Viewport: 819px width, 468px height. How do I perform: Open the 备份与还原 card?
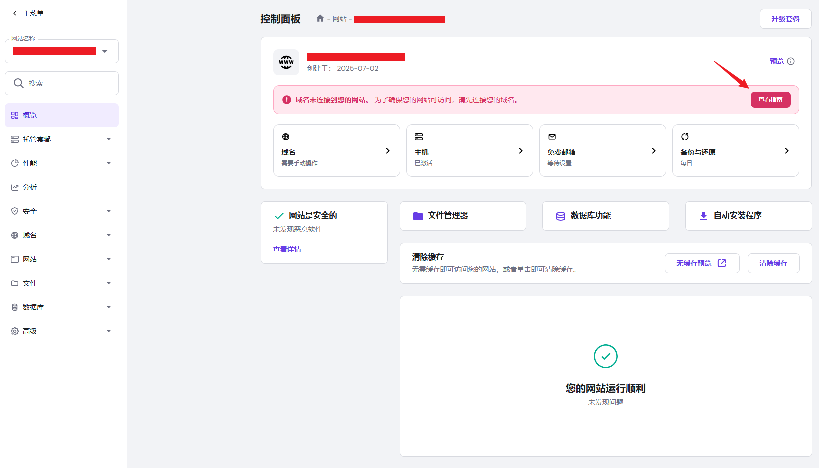[735, 151]
